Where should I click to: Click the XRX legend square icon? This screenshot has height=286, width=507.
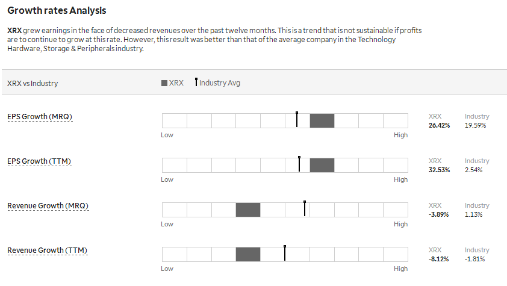point(164,83)
